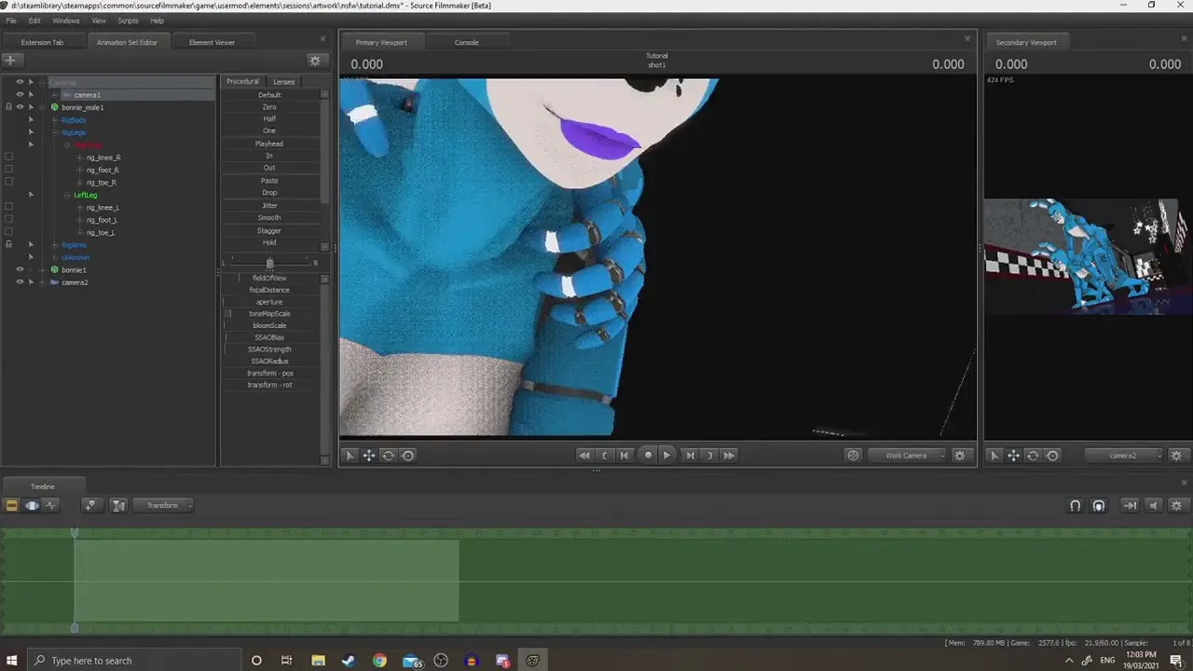
Task: Switch to the Element Viewer tab
Action: pos(212,42)
